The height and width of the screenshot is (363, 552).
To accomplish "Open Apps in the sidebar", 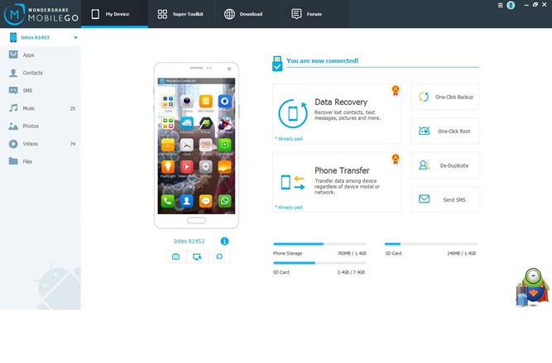I will pos(41,55).
